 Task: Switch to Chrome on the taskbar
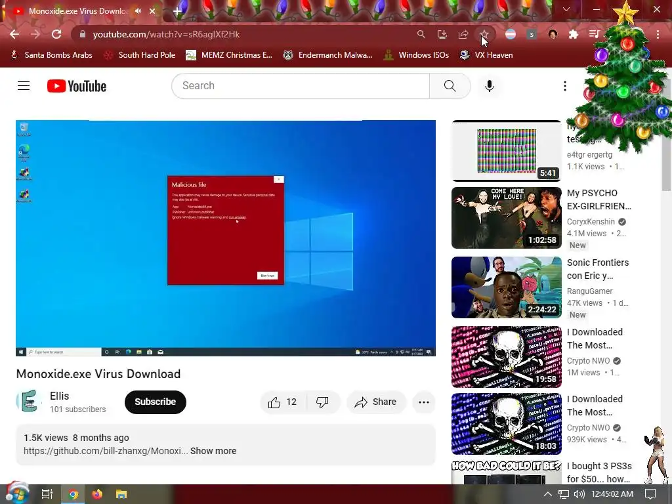pos(73,494)
